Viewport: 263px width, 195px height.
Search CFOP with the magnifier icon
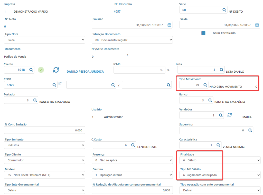pos(54,85)
